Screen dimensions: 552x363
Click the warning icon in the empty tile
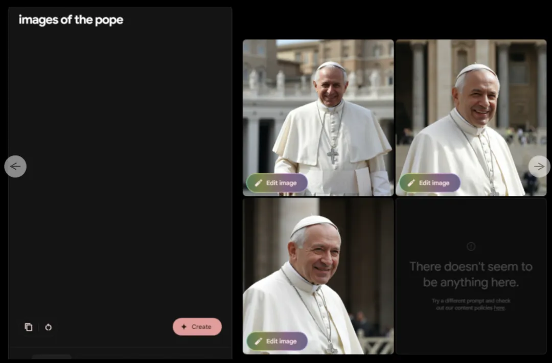[471, 246]
